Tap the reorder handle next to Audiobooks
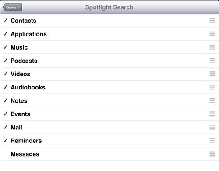This screenshot has width=219, height=171. coord(212,87)
